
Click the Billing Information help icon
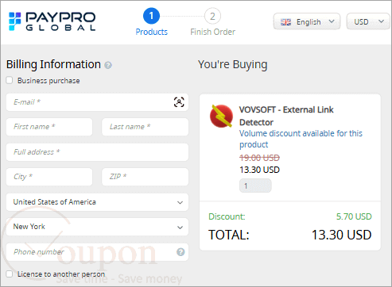(108, 65)
